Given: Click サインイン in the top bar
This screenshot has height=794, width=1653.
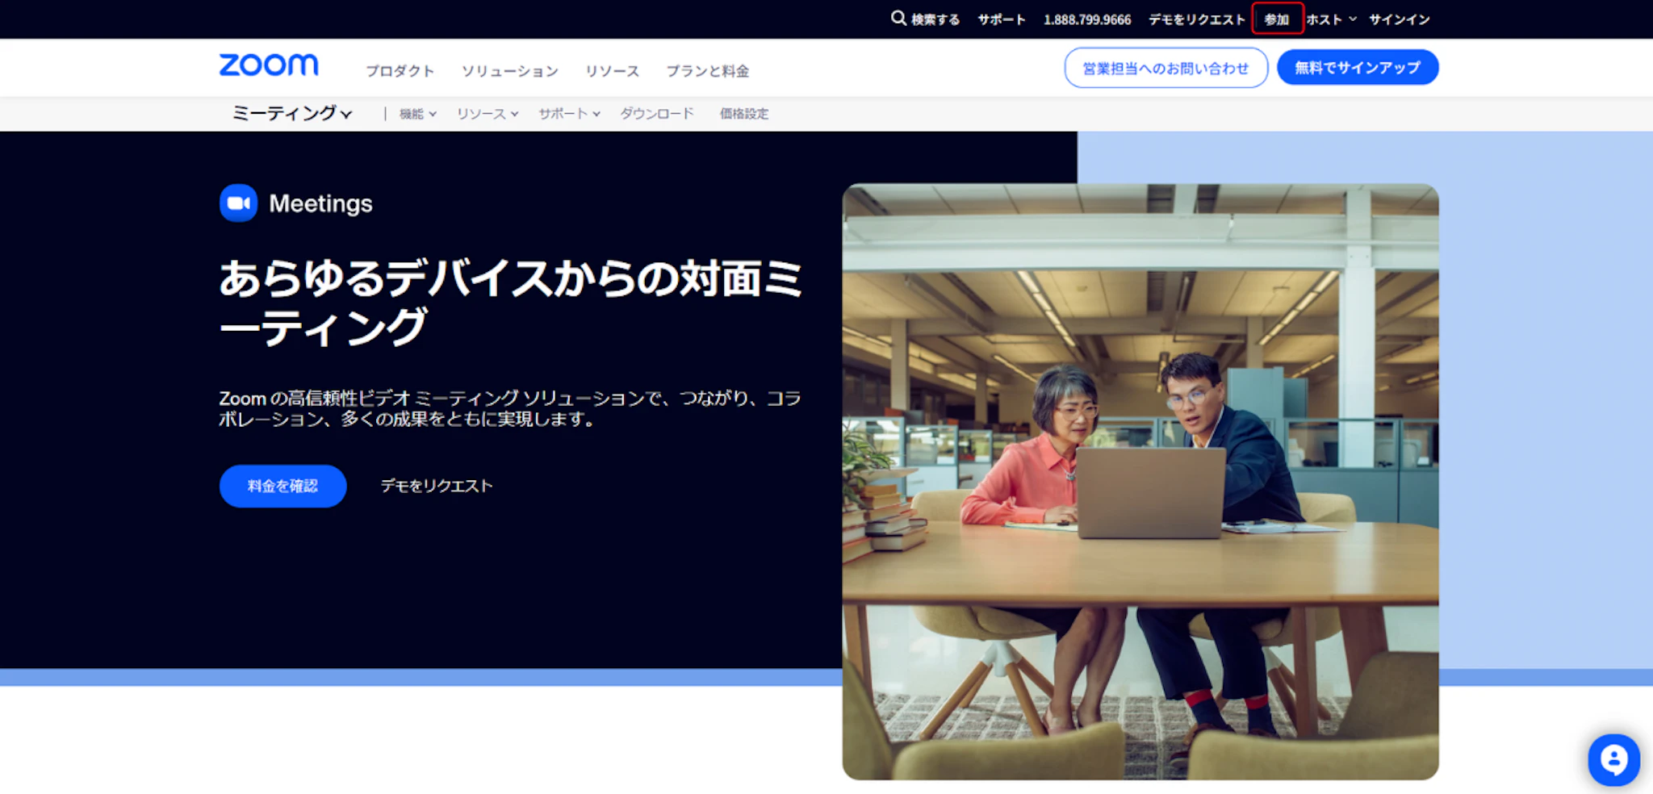Looking at the screenshot, I should [1399, 19].
